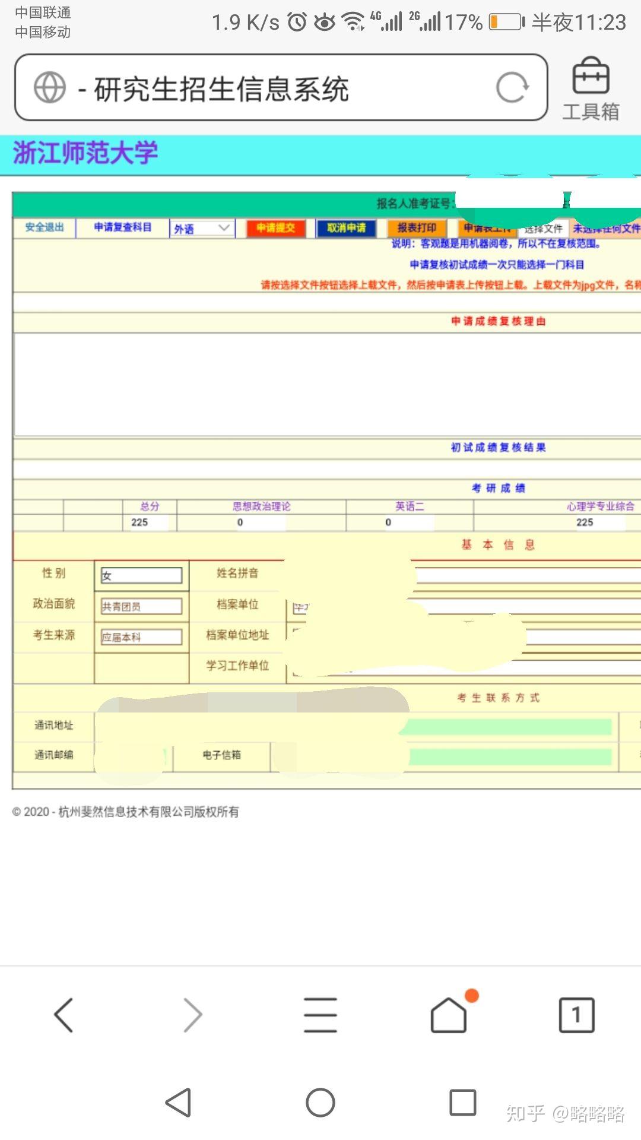Tap the globe site icon in address bar
Viewport: 641px width, 1140px height.
pyautogui.click(x=50, y=87)
